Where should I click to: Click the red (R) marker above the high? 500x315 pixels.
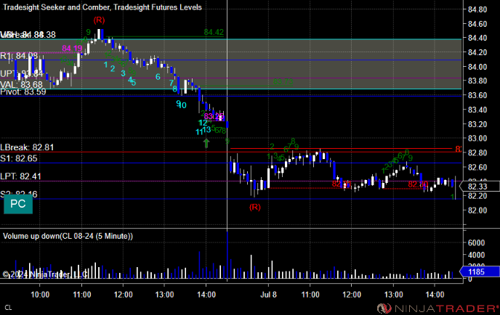click(x=99, y=20)
